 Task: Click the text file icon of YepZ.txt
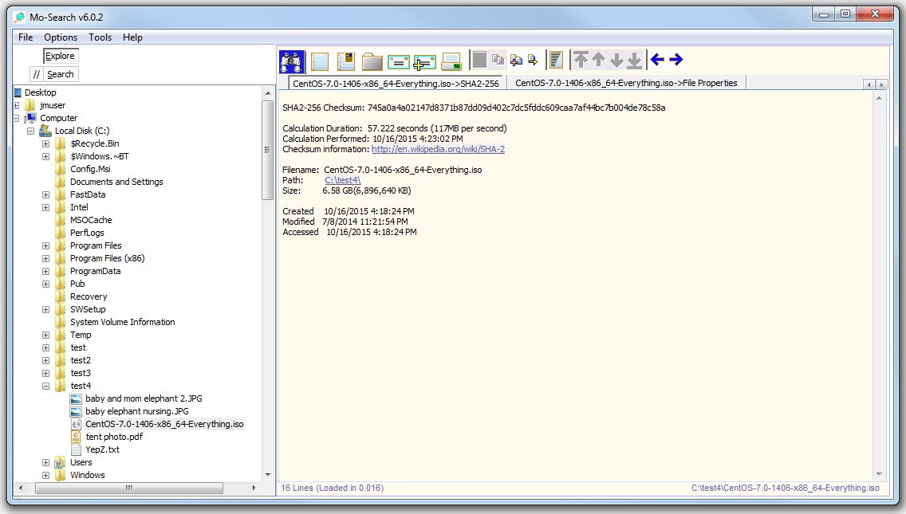tap(76, 449)
